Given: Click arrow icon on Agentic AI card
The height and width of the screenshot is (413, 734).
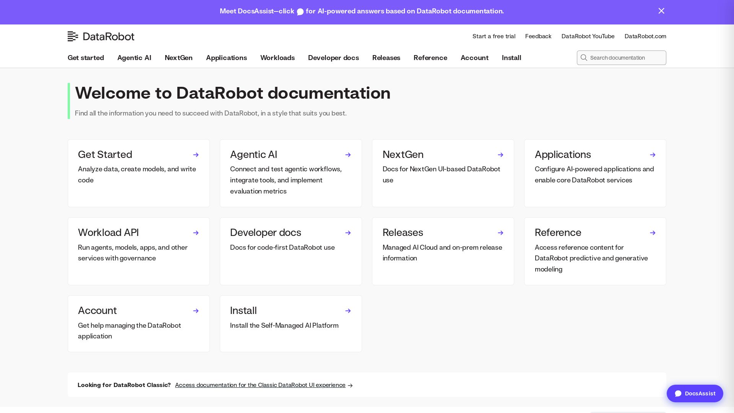Looking at the screenshot, I should pyautogui.click(x=348, y=155).
